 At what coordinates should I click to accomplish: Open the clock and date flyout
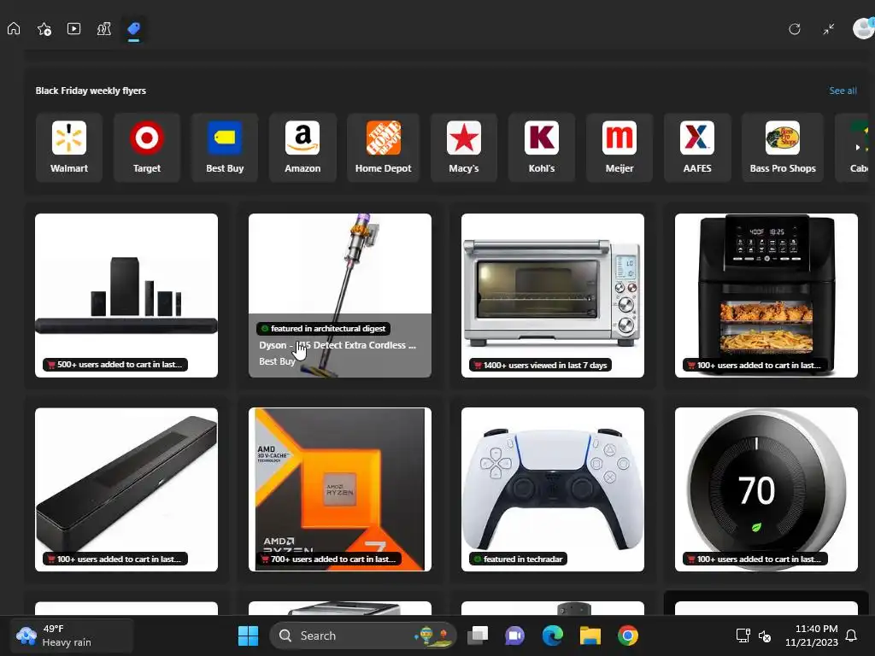point(812,635)
